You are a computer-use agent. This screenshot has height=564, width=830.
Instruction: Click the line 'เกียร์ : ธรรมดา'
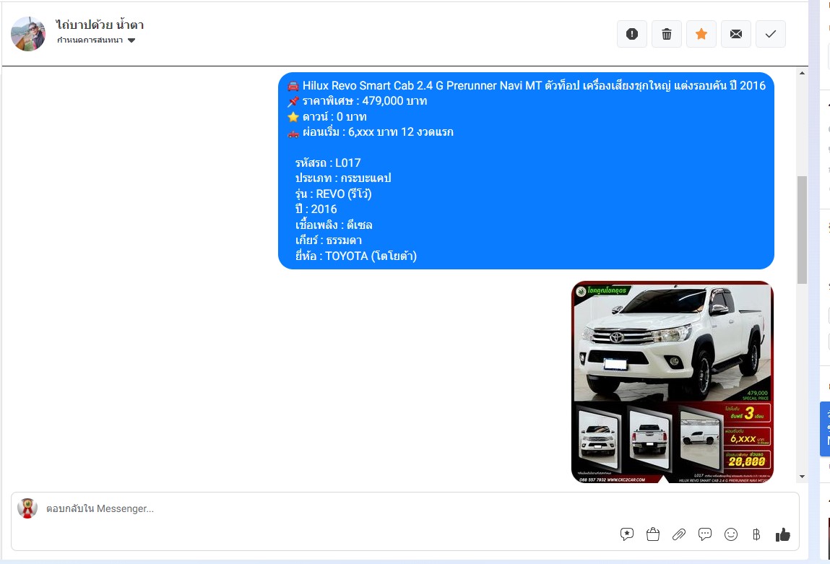(x=329, y=240)
